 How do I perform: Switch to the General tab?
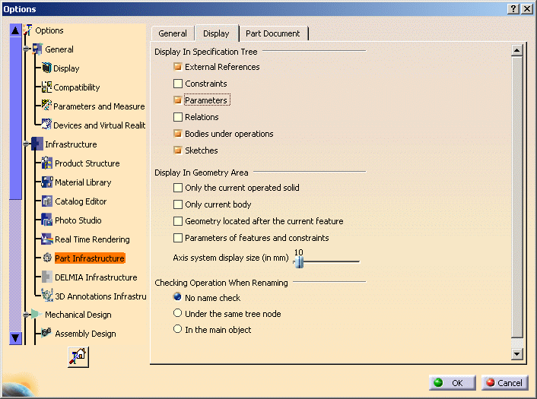[173, 33]
